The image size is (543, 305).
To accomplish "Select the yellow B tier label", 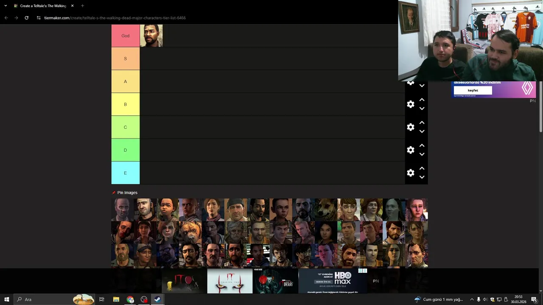I will (126, 104).
